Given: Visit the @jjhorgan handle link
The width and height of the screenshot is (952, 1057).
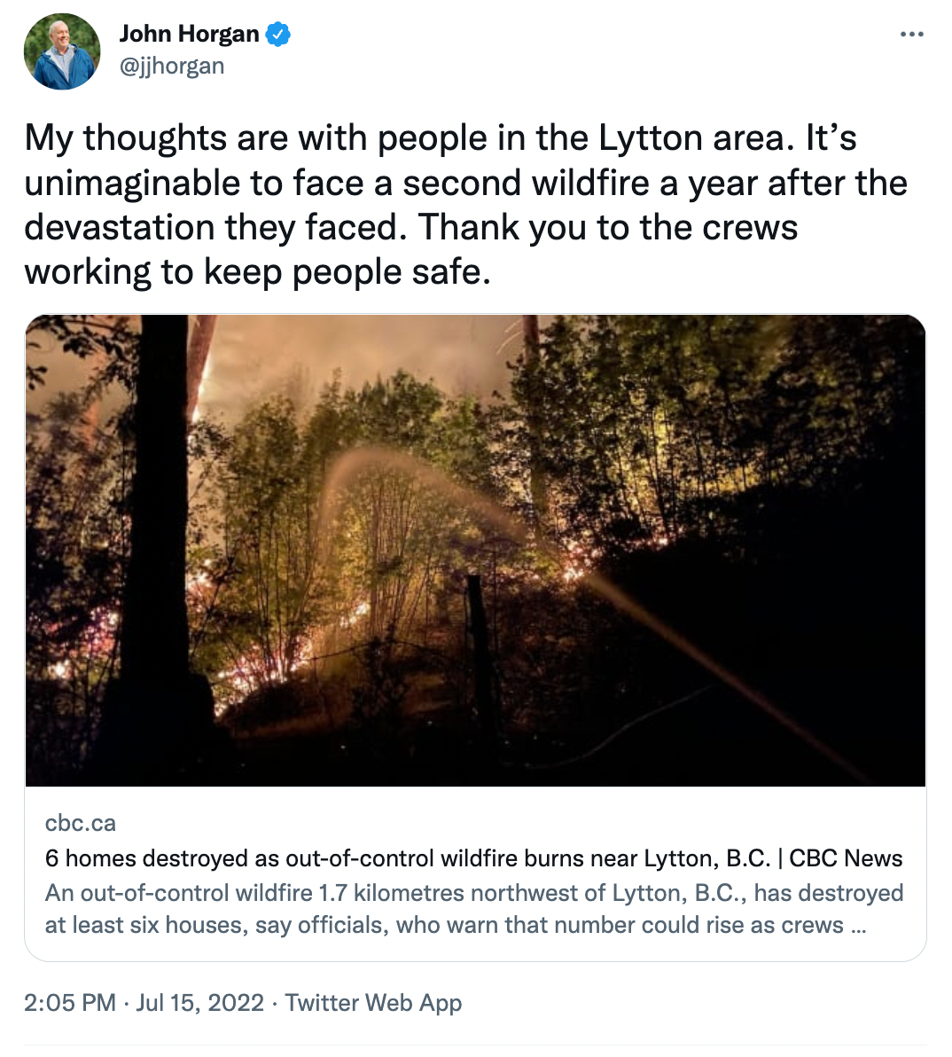Looking at the screenshot, I should pos(172,66).
